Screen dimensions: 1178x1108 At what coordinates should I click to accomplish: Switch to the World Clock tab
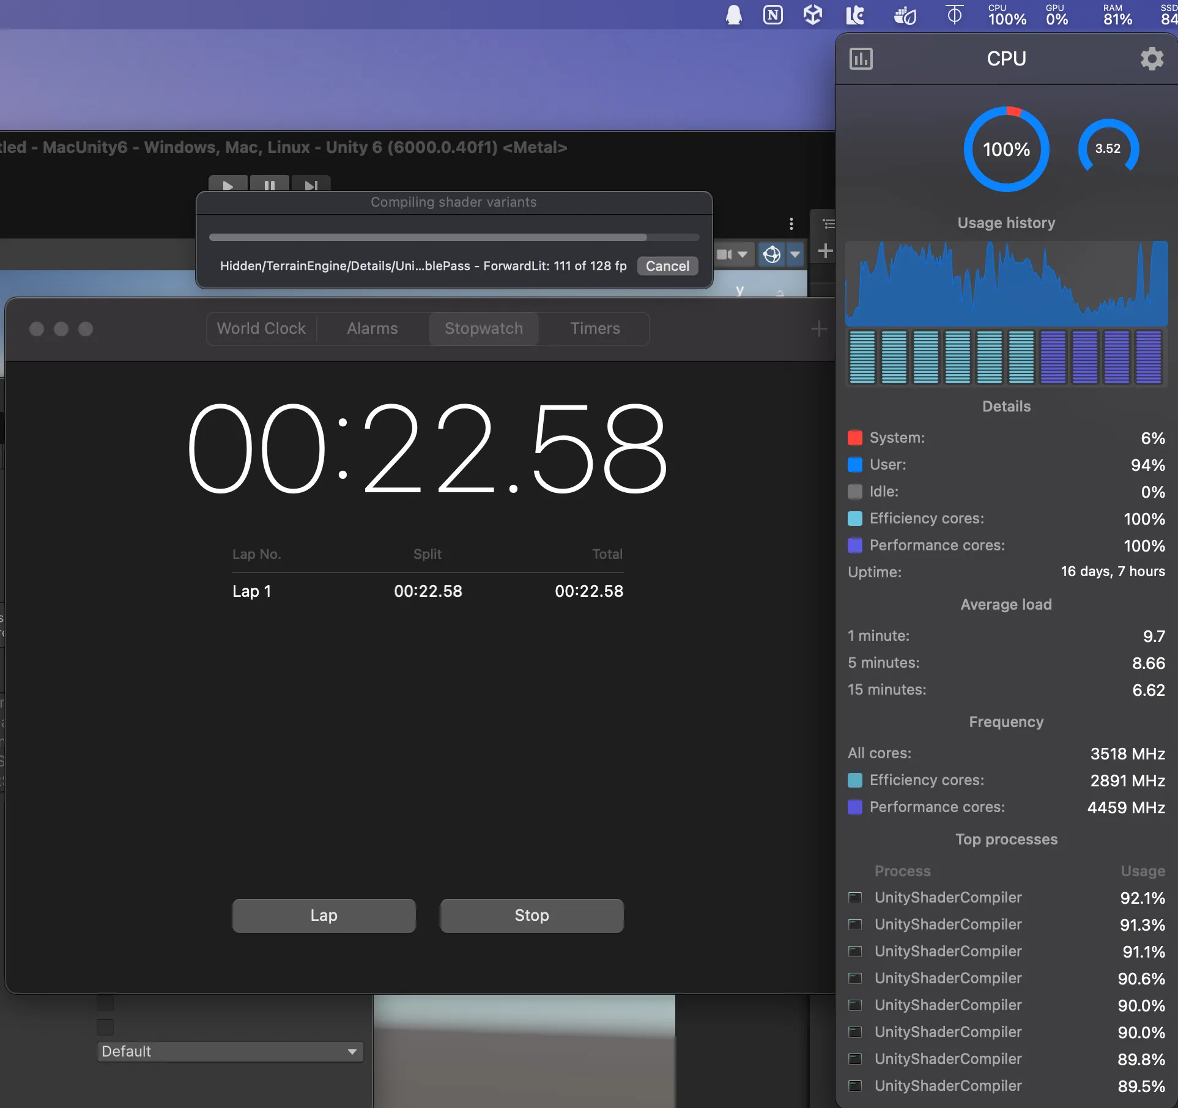261,328
